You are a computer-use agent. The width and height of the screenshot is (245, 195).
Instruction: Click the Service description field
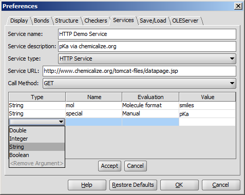[147, 46]
